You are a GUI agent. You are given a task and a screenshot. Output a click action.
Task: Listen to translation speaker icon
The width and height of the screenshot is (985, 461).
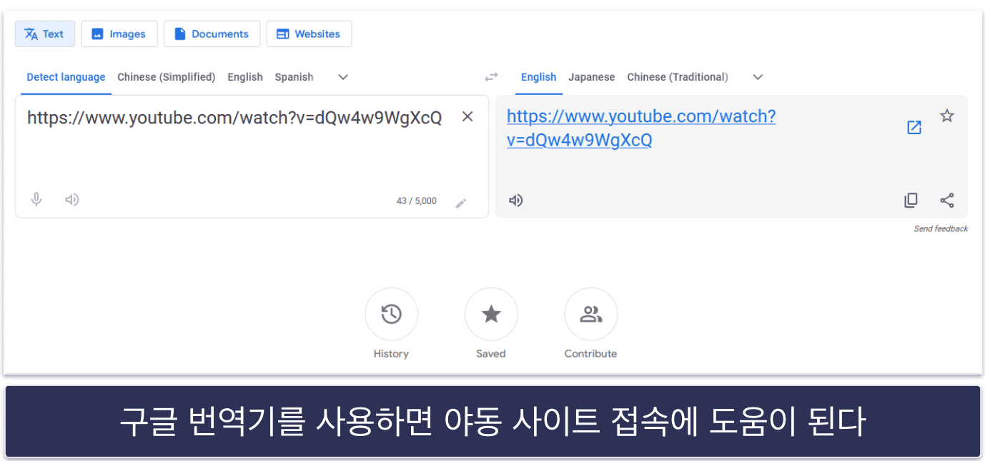[x=515, y=201]
